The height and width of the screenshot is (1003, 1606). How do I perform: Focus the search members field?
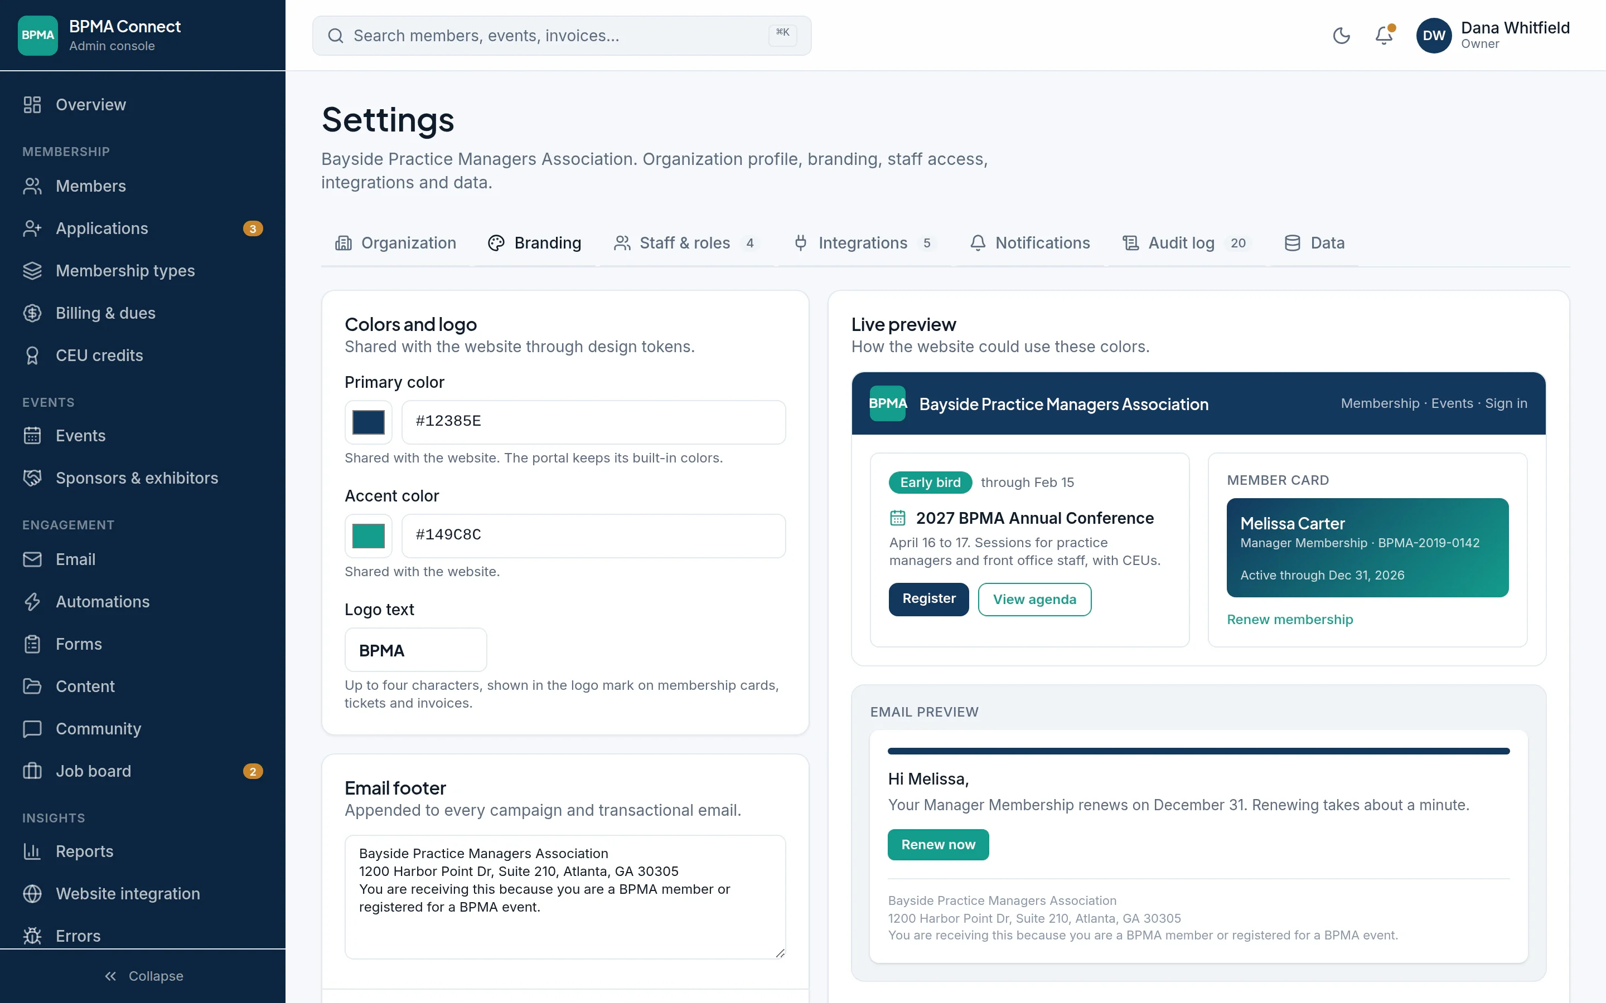click(x=562, y=36)
